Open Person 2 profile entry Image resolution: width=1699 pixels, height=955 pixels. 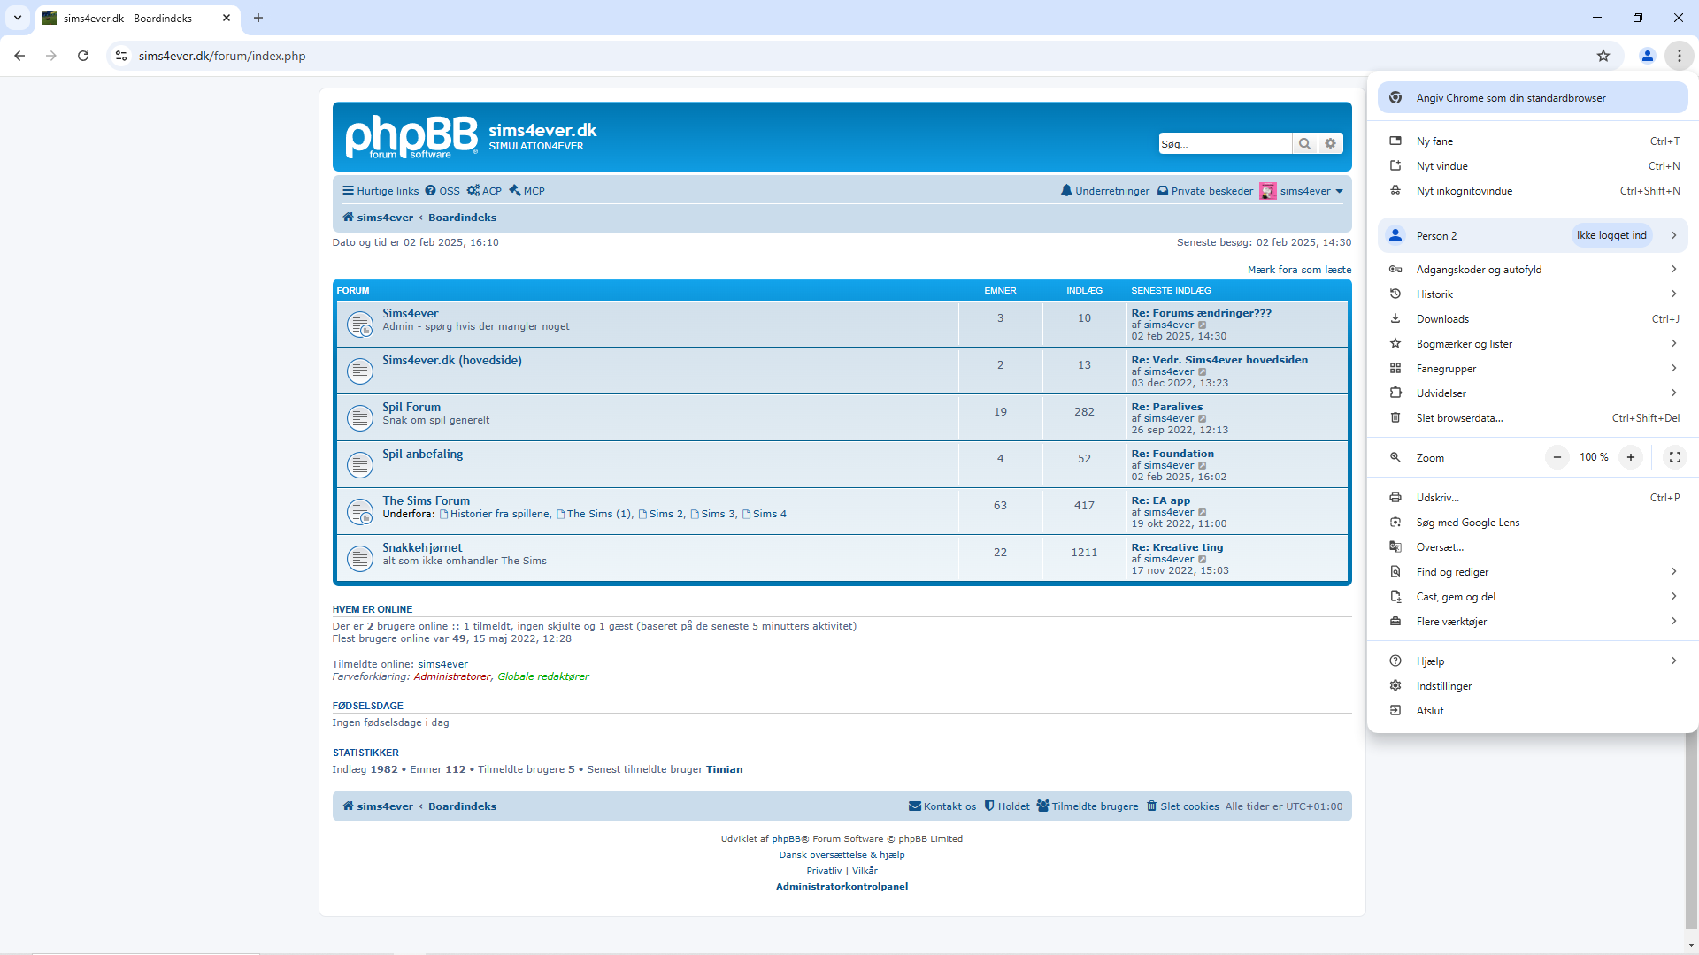[x=1533, y=235]
